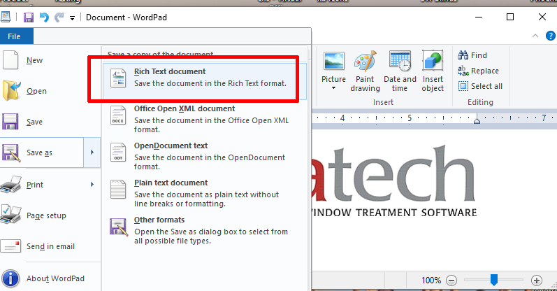Open Page setup from the File menu

tap(50, 215)
